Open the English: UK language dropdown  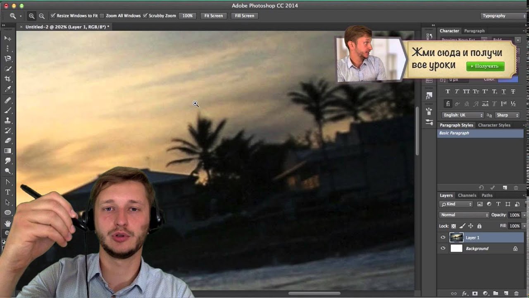[x=462, y=115]
